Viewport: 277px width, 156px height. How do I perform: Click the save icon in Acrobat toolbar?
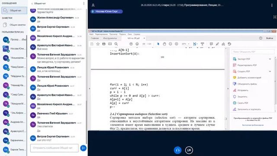92,44
